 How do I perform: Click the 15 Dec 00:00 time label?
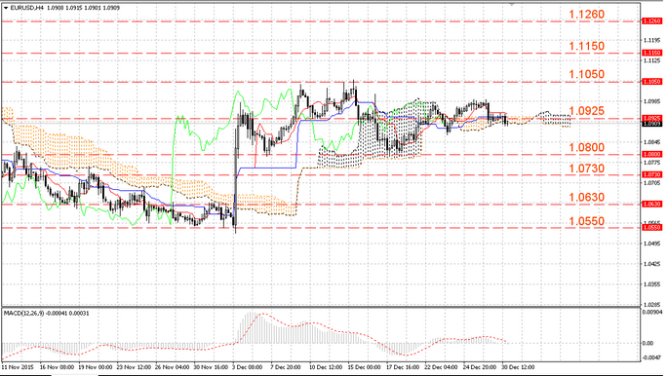(x=365, y=367)
